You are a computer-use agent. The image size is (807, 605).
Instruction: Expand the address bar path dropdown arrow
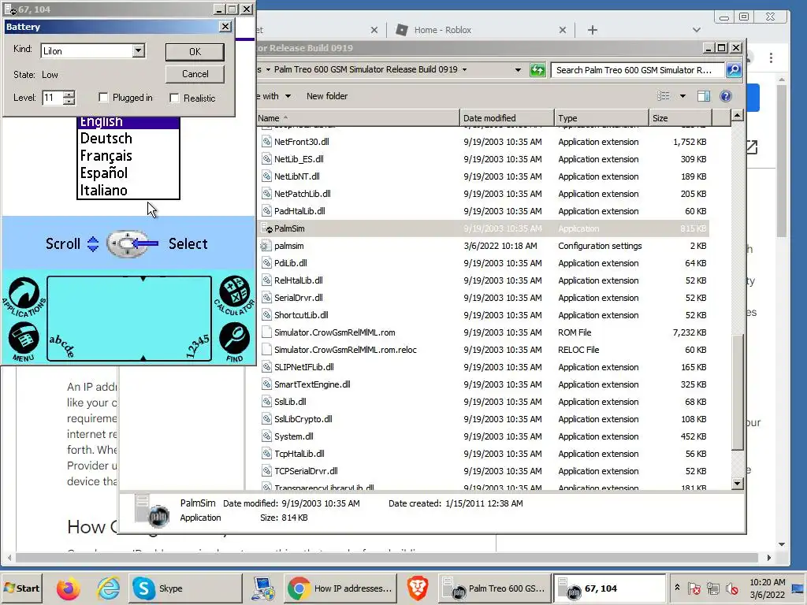518,70
